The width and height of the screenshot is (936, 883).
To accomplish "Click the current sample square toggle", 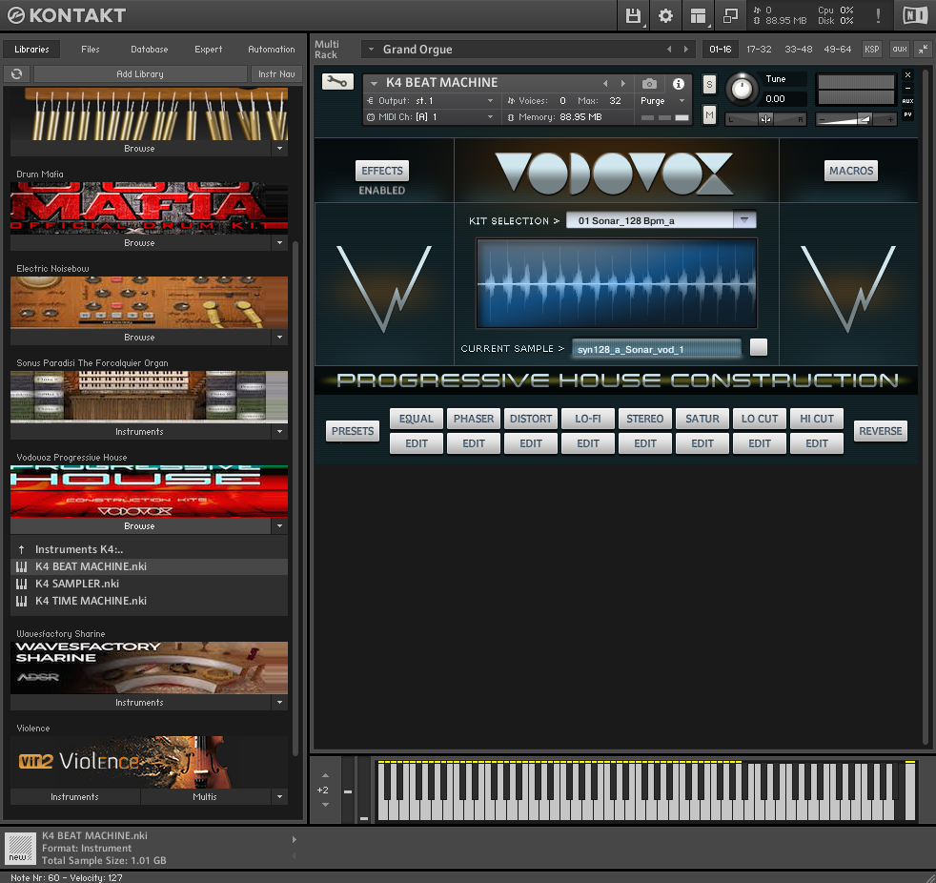I will (x=759, y=347).
